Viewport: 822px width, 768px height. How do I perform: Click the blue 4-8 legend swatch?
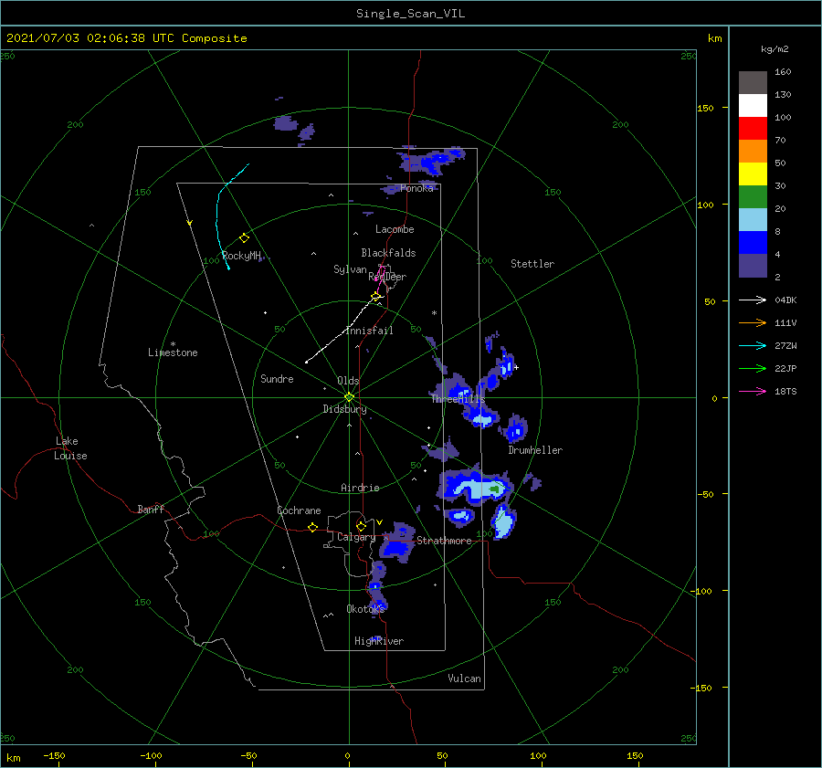tap(753, 242)
